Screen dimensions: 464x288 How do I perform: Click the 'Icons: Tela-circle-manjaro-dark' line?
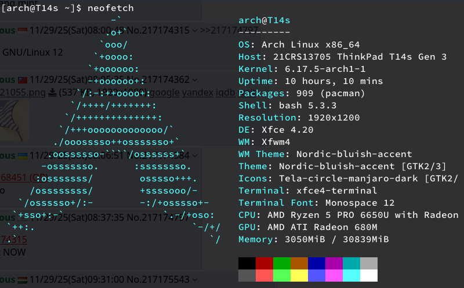(x=349, y=178)
